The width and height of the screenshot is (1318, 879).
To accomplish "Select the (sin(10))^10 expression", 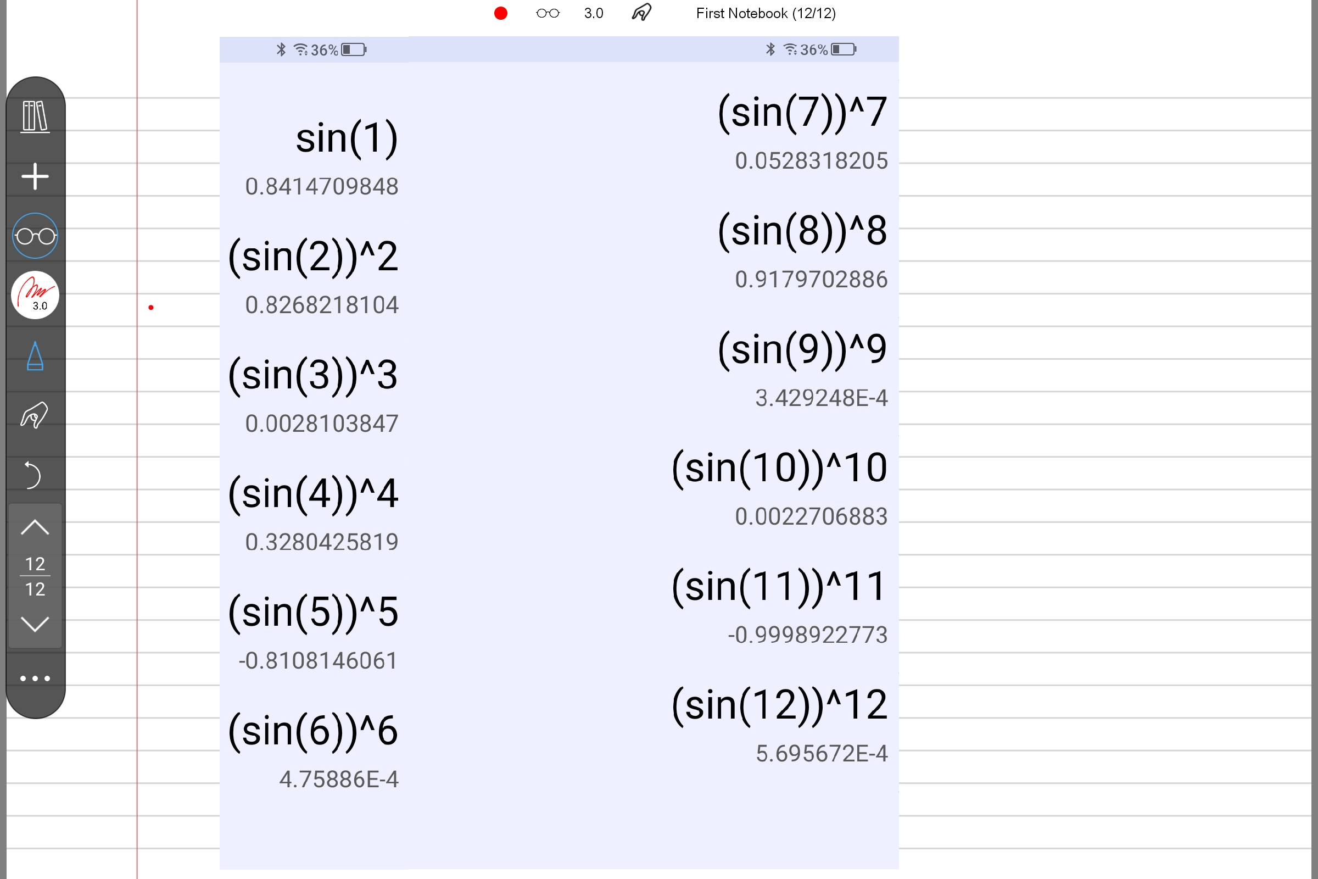I will pyautogui.click(x=779, y=468).
